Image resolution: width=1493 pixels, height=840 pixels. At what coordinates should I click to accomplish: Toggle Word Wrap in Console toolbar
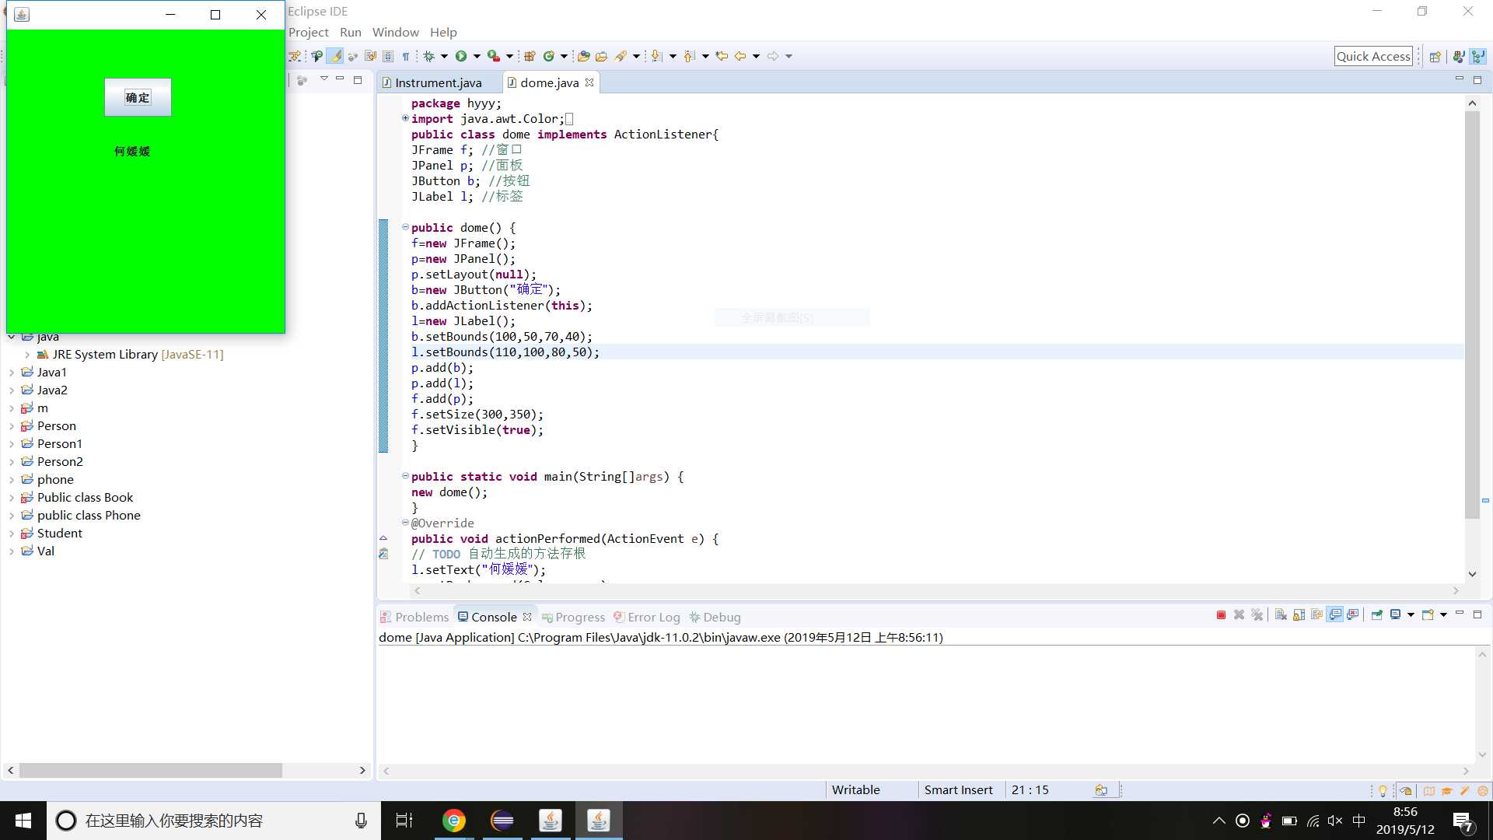tap(1316, 615)
